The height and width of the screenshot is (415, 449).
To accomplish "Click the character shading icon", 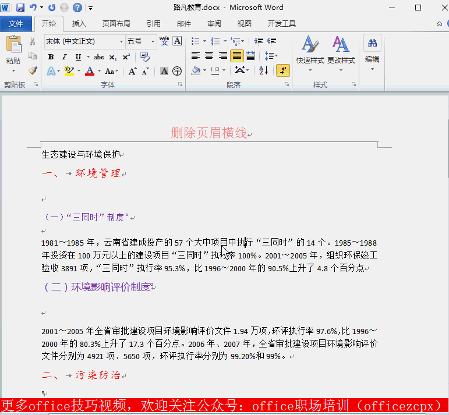I will [x=164, y=70].
